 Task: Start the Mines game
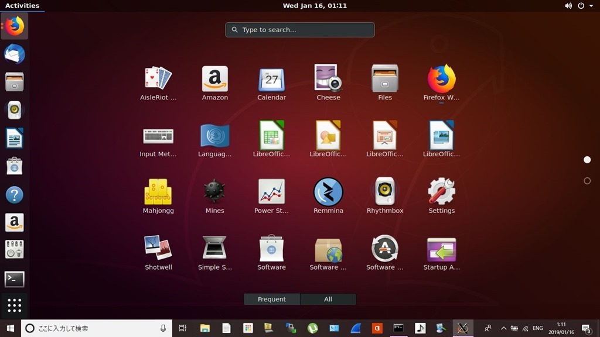[x=214, y=192]
